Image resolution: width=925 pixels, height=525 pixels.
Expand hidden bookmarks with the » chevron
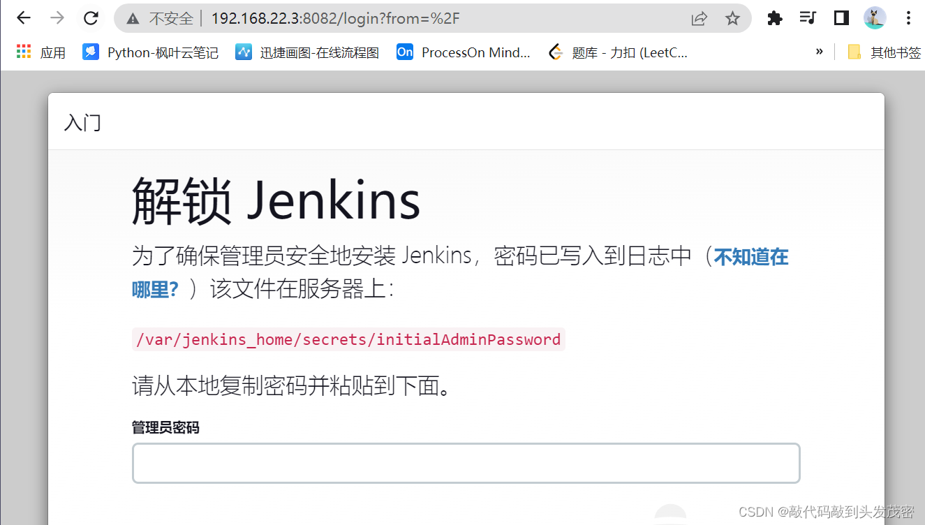pyautogui.click(x=819, y=52)
